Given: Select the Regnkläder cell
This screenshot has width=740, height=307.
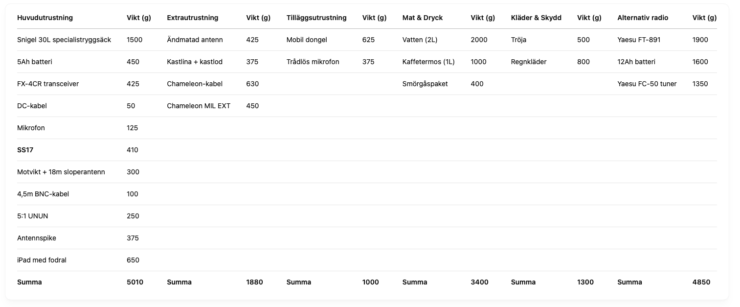Looking at the screenshot, I should [529, 62].
